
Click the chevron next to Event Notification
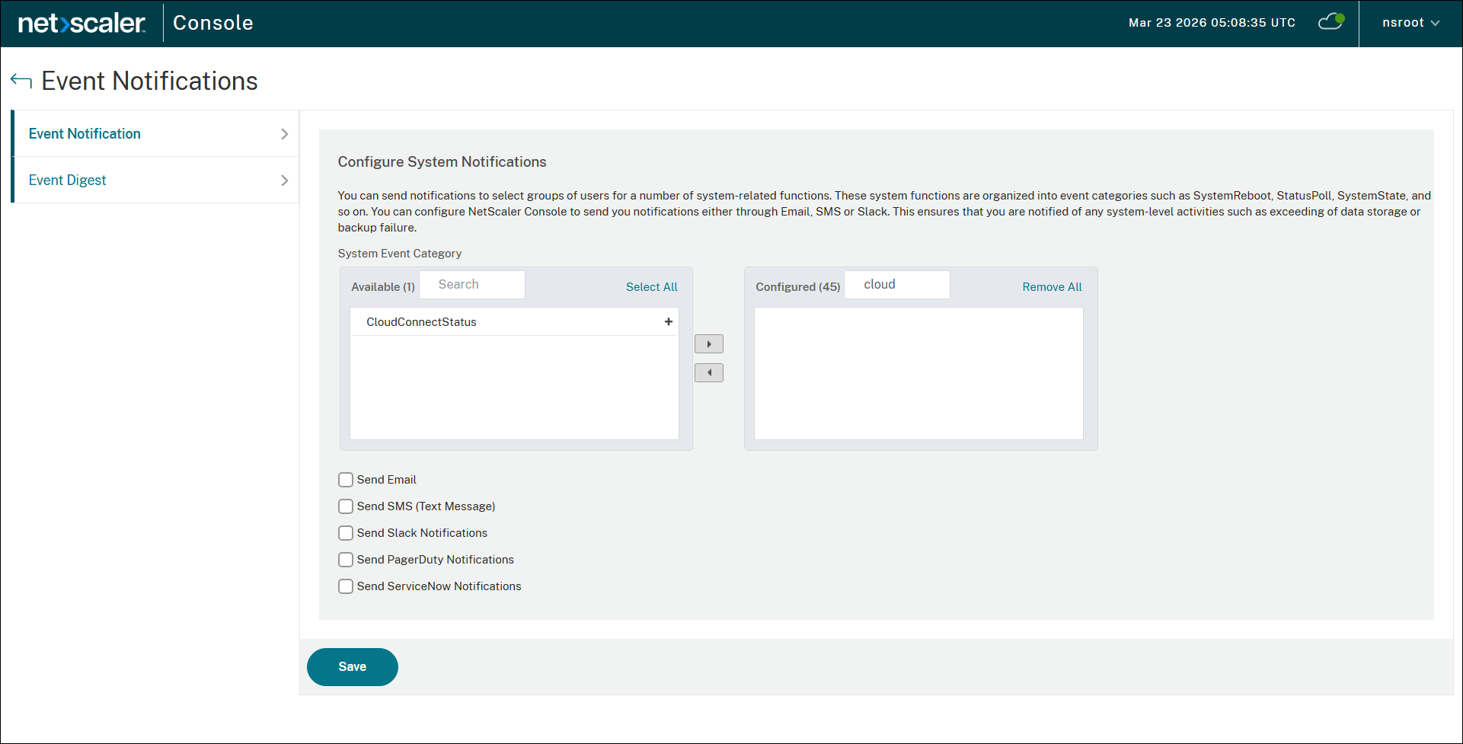pyautogui.click(x=285, y=133)
